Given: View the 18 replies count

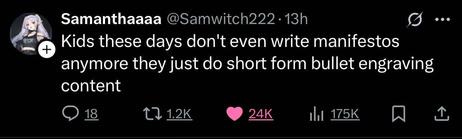Looking at the screenshot, I should [91, 114].
